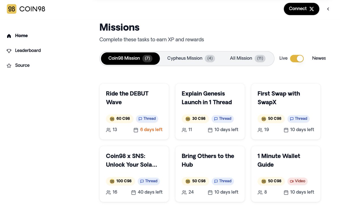The height and width of the screenshot is (207, 340).
Task: Click the Thread tag on Coin98 x SNS card
Action: pyautogui.click(x=149, y=181)
